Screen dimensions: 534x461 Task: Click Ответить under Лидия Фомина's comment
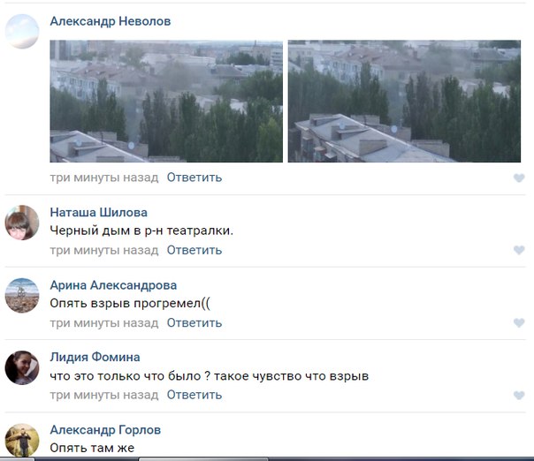(195, 395)
